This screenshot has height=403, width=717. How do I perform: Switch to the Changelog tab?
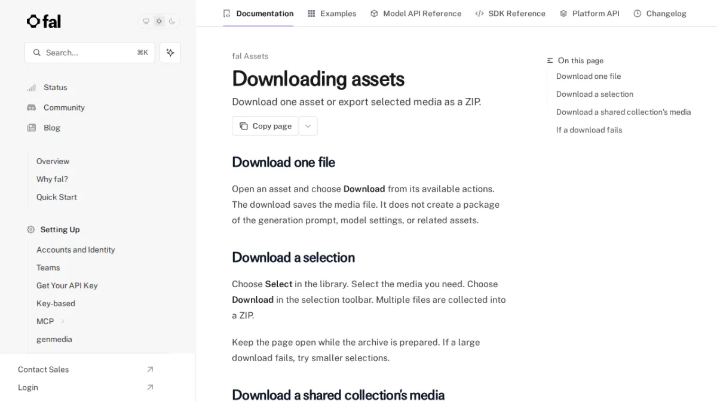660,13
